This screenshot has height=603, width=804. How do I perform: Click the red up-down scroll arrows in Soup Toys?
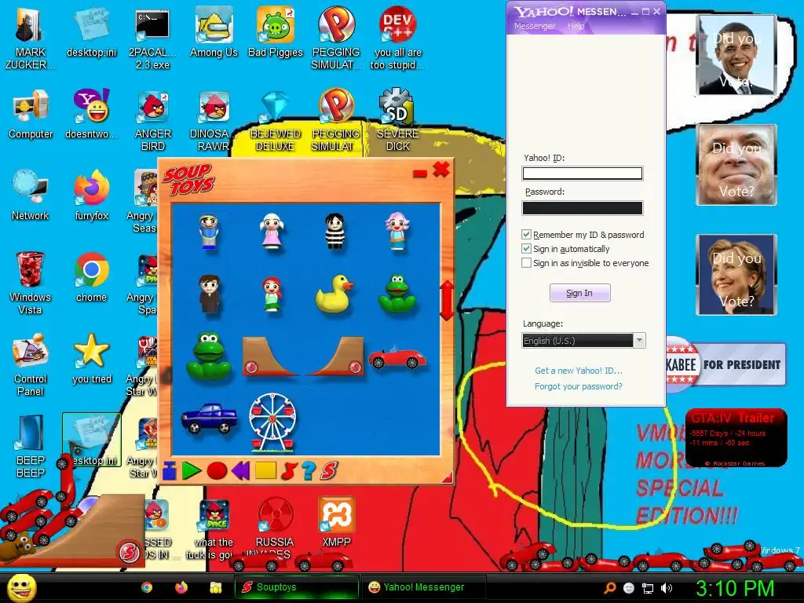pyautogui.click(x=447, y=301)
